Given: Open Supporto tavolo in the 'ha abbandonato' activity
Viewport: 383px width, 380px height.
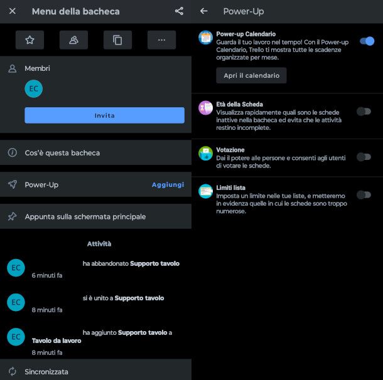Looking at the screenshot, I should [155, 263].
